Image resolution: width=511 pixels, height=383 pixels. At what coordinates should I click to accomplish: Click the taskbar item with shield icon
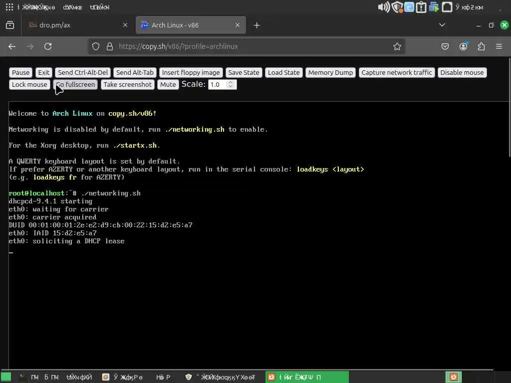pyautogui.click(x=220, y=377)
